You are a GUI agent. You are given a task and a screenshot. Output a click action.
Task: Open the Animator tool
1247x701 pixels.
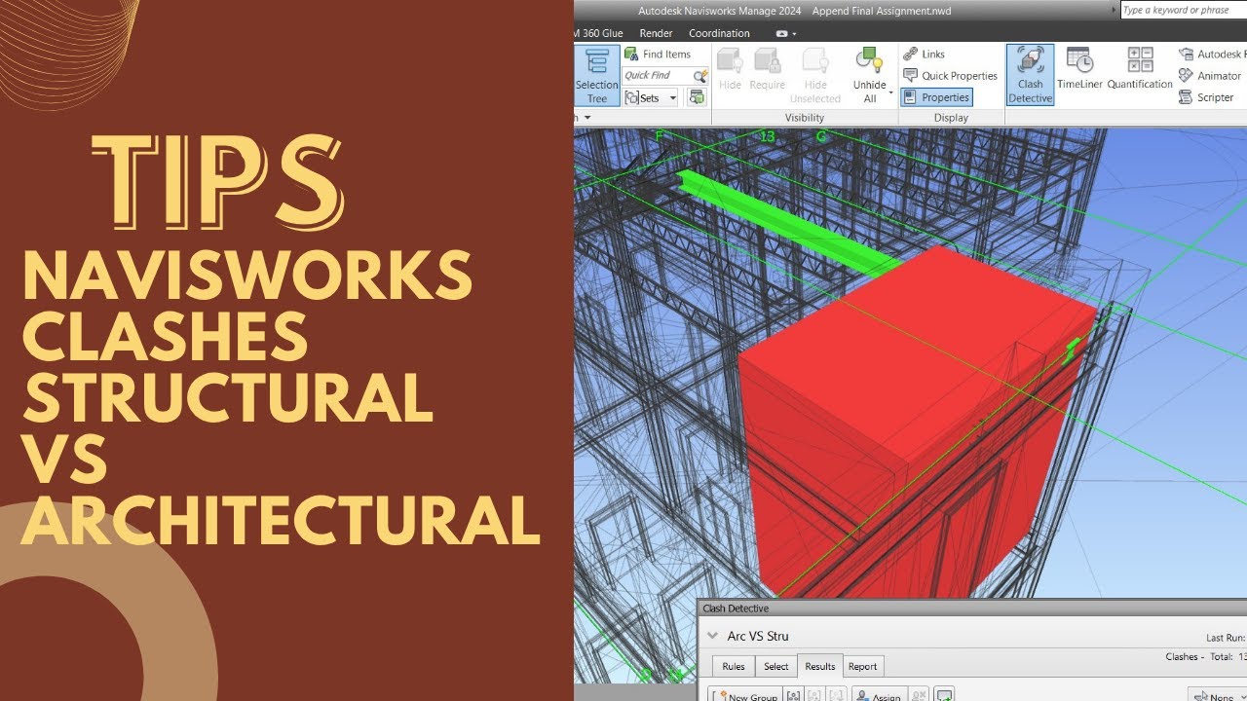[x=1209, y=76]
